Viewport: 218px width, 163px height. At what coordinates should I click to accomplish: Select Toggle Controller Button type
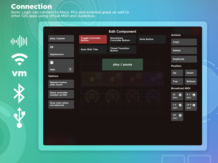click(93, 39)
